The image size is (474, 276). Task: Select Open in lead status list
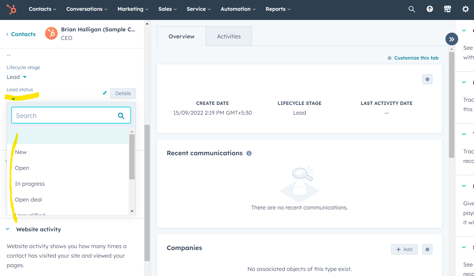click(x=68, y=168)
